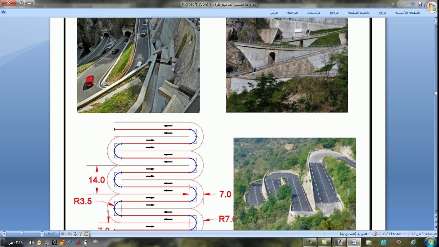This screenshot has width=439, height=247.
Task: Open the مراجعة ribbon tab
Action: coord(293,13)
